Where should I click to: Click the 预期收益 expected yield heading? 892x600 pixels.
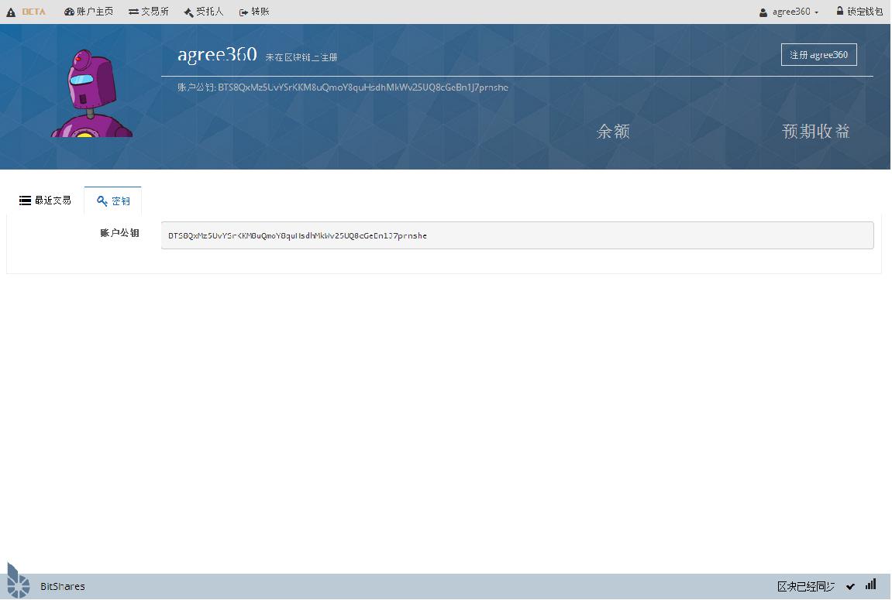pos(815,132)
